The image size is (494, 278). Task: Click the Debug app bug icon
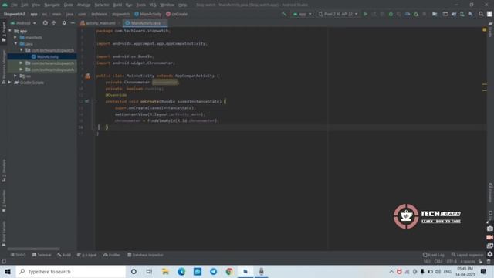point(391,14)
